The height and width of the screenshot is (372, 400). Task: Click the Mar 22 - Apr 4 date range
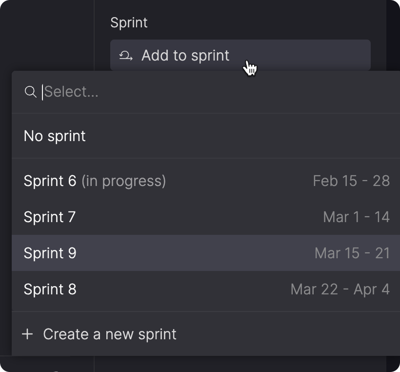tap(340, 289)
